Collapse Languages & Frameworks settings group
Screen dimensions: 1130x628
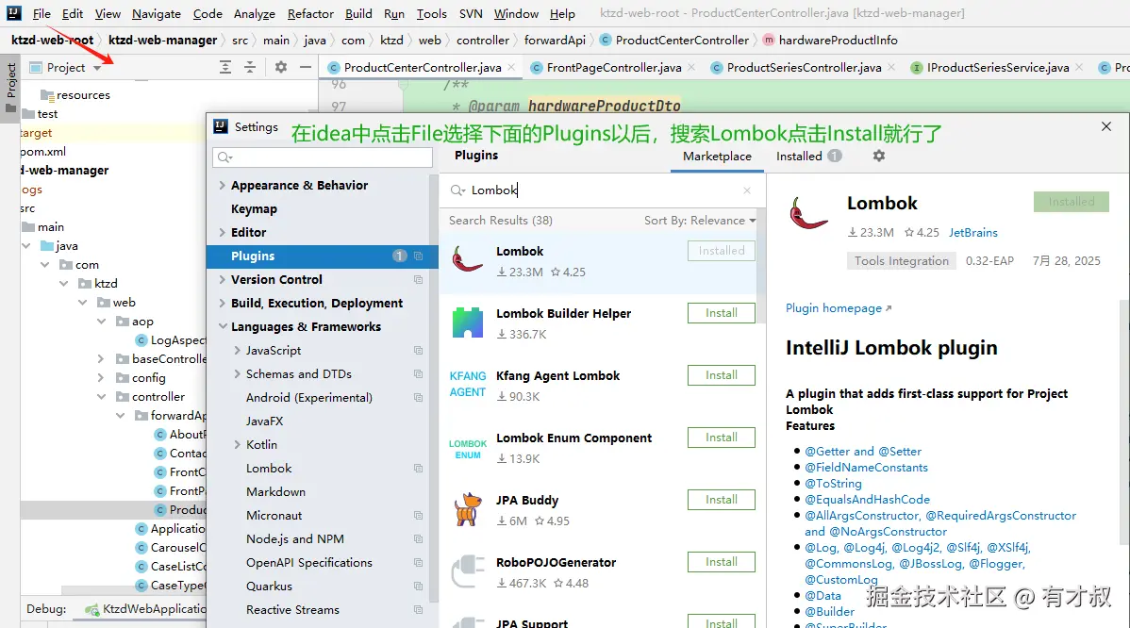222,326
